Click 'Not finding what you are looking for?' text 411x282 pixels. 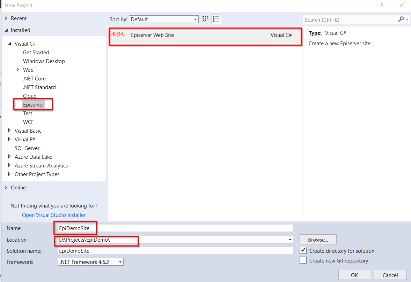[54, 206]
